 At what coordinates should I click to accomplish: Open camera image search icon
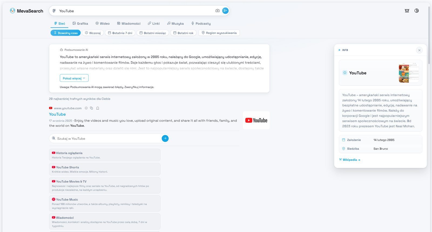coord(217,11)
